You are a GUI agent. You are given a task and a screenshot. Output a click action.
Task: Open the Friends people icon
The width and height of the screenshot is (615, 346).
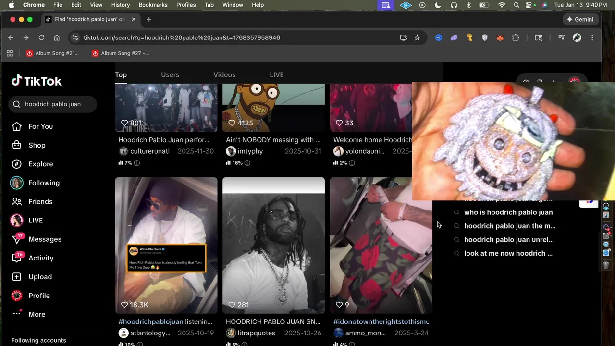(x=17, y=201)
